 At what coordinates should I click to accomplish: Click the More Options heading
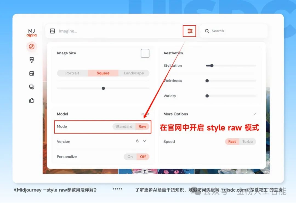coord(176,114)
